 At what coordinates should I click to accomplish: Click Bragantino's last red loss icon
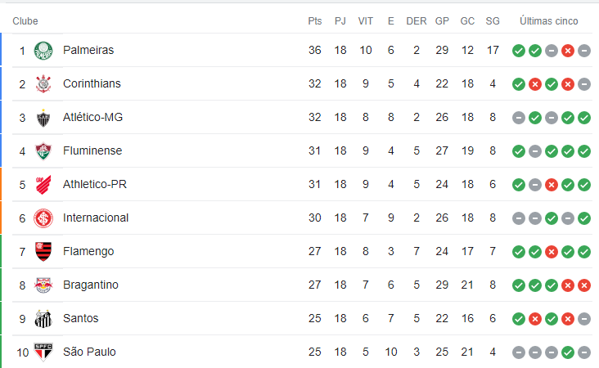[x=584, y=285]
